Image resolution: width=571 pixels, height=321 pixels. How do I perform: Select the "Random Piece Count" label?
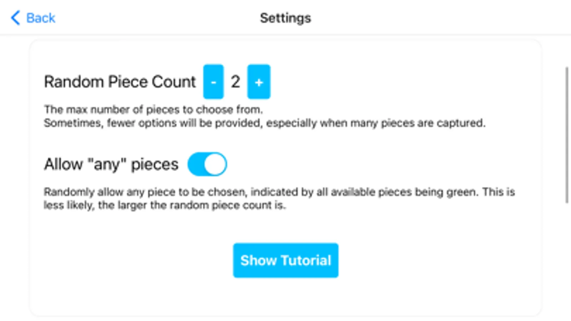(x=120, y=82)
